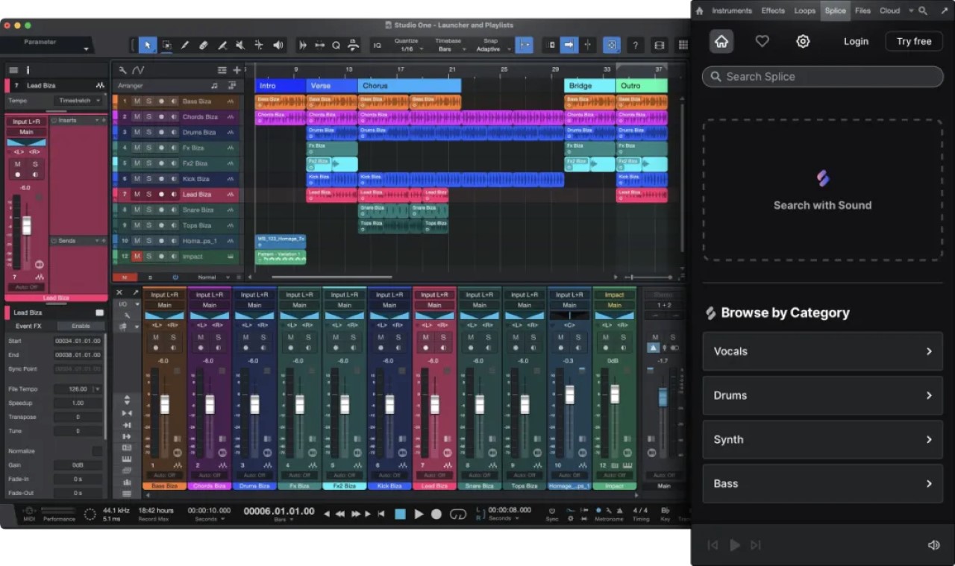Select the Intro arranger section
The image size is (955, 566).
point(281,86)
